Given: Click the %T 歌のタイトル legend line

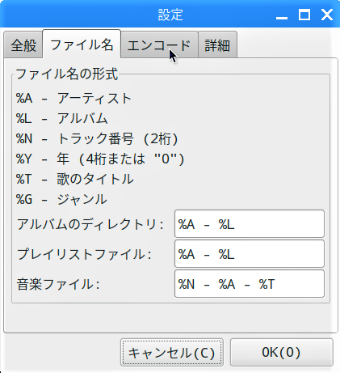Looking at the screenshot, I should pos(74,179).
